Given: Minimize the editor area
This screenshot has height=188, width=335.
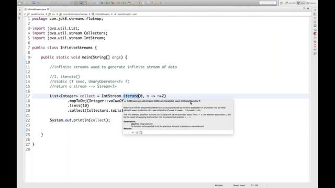Looking at the screenshot, I should [x=304, y=8].
